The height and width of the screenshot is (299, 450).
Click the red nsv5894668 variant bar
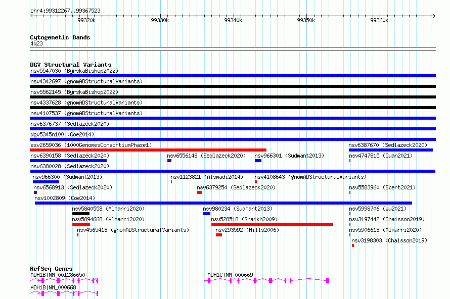tap(81, 224)
